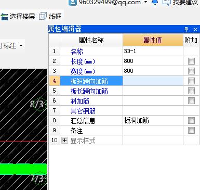
Task: Select the 长度(mm) property row
Action: coord(91,61)
